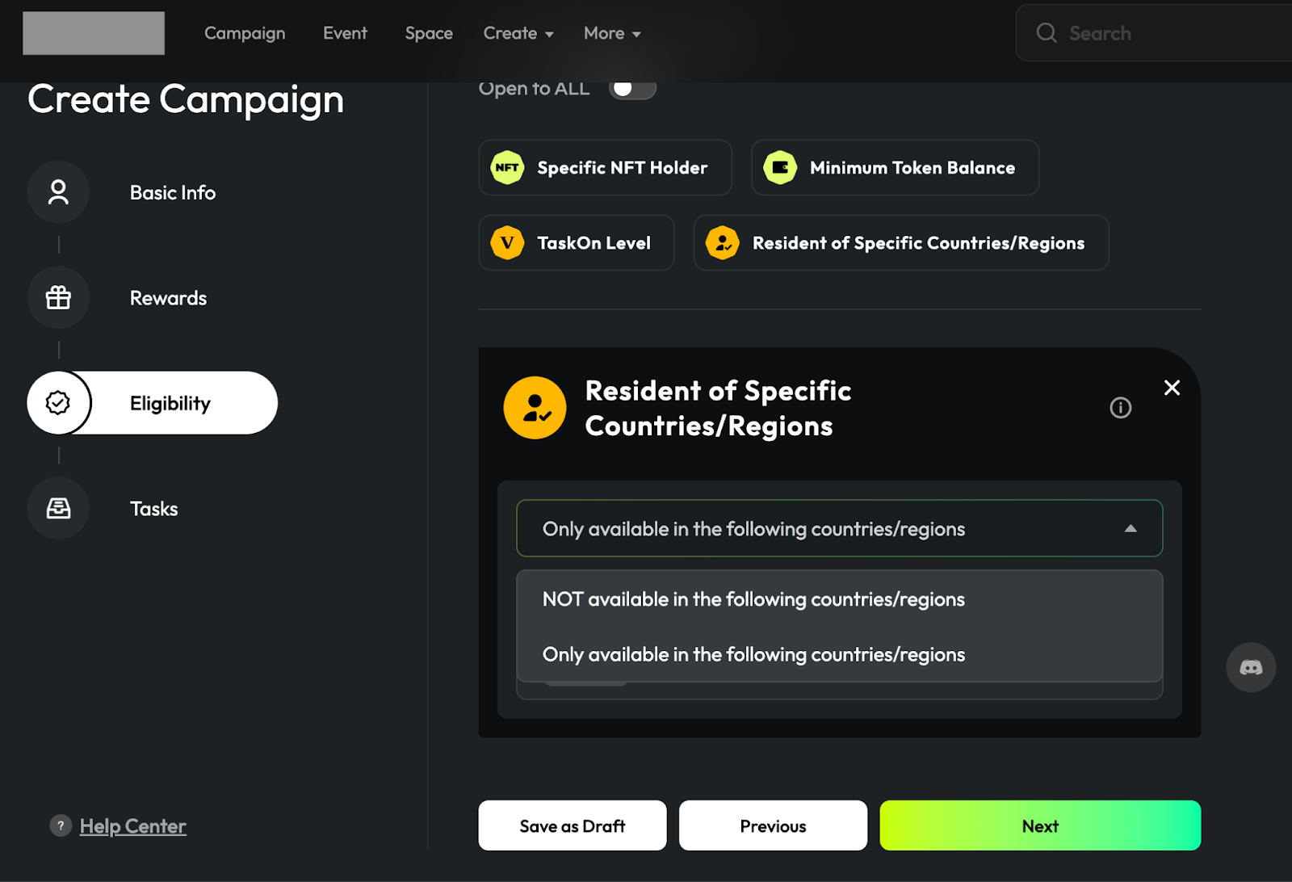Image resolution: width=1292 pixels, height=882 pixels.
Task: Click Save as Draft
Action: [x=573, y=825]
